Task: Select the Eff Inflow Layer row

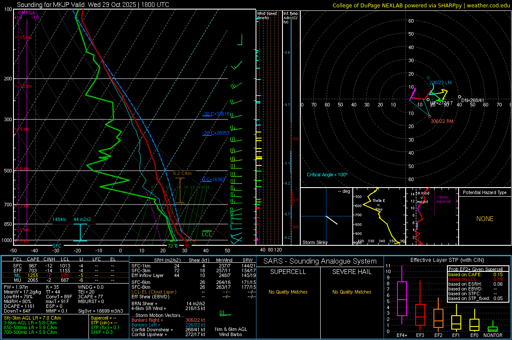Action: tap(194, 275)
